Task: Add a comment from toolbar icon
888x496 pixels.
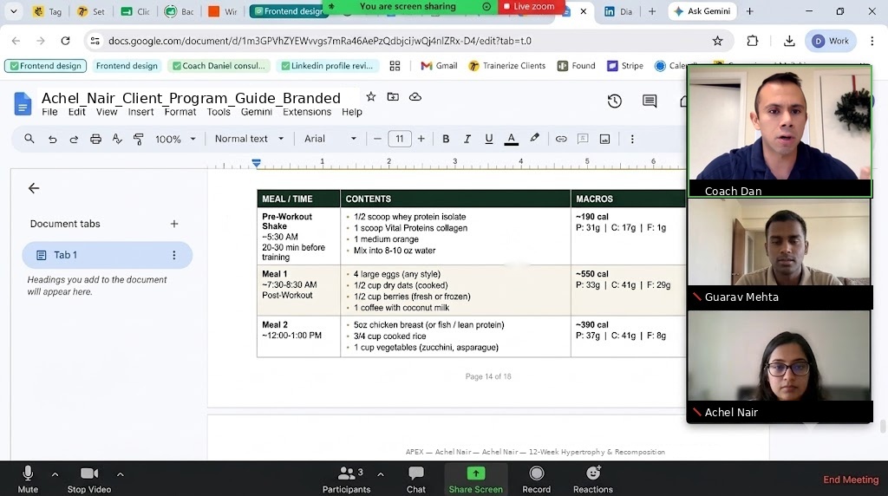Action: [x=583, y=139]
